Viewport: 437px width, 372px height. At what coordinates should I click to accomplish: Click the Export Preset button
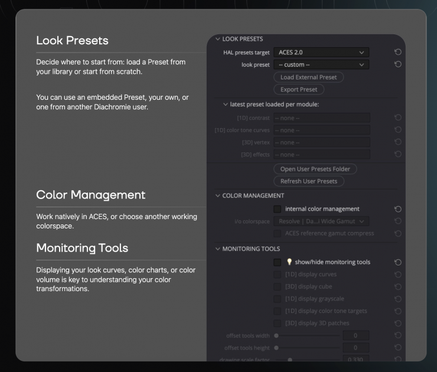tap(299, 90)
